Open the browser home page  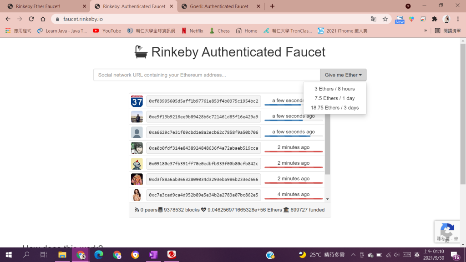43,19
